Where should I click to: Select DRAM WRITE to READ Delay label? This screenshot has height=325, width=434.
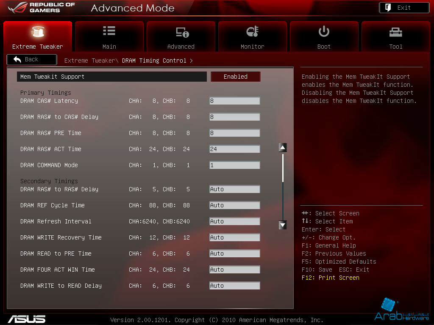61,286
